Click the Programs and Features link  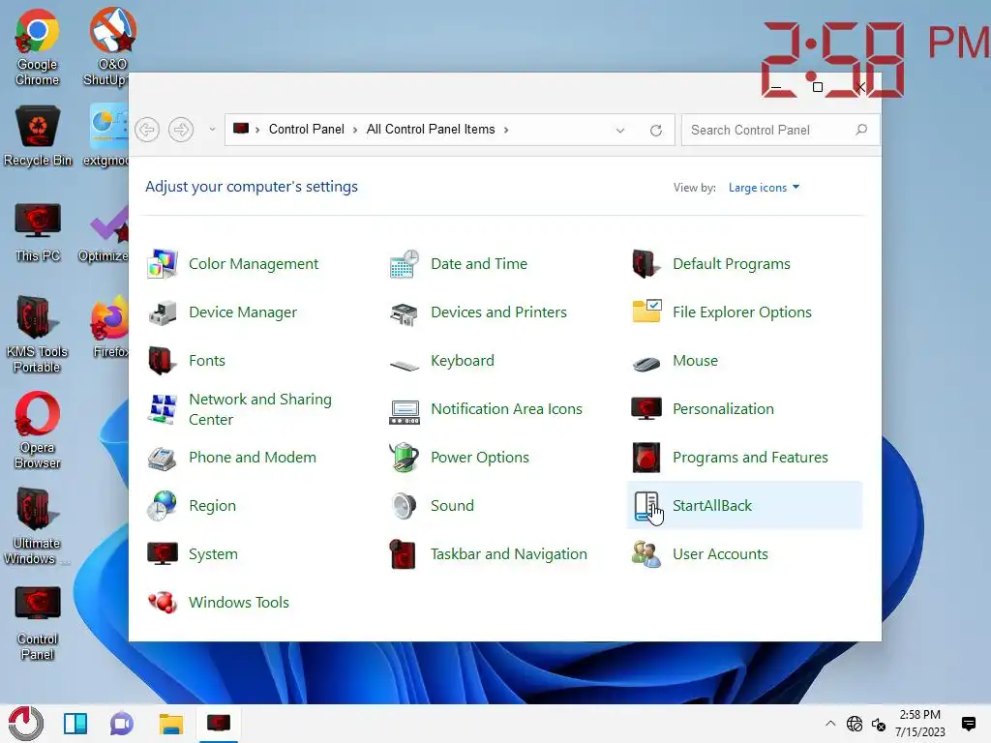pyautogui.click(x=750, y=458)
